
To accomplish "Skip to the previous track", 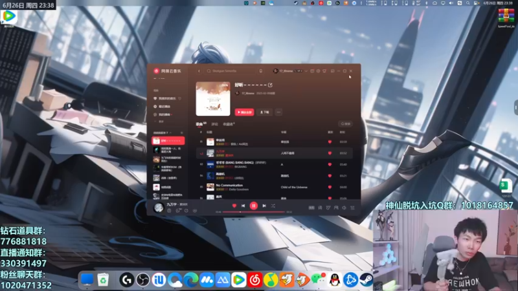I will (x=243, y=206).
